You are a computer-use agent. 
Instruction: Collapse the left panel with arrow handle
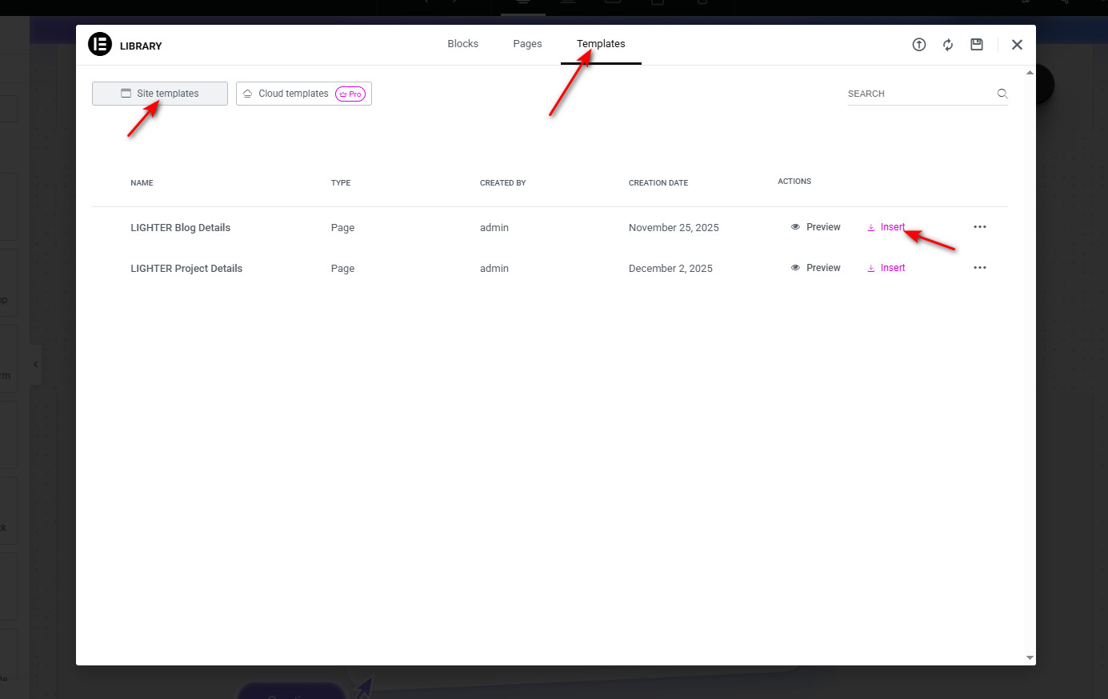[x=35, y=365]
